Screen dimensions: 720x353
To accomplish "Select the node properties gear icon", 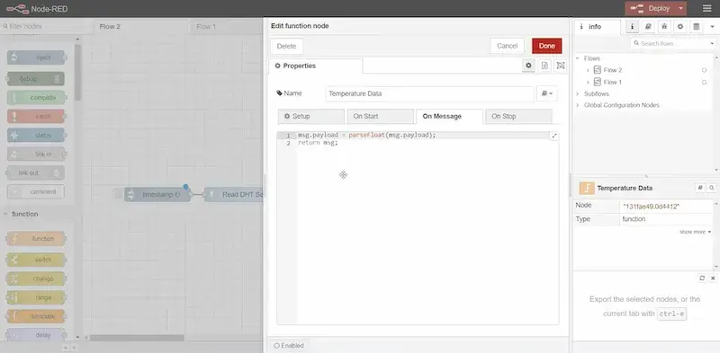I will 528,66.
